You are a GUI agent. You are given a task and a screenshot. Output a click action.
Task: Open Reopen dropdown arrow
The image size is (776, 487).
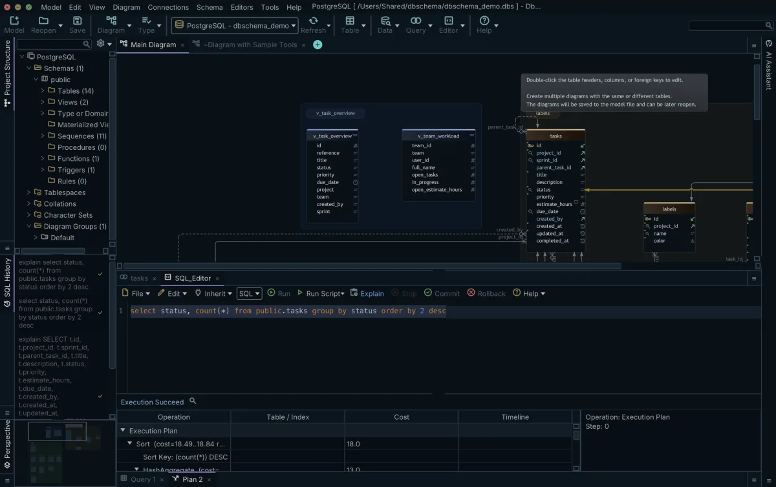tap(61, 26)
